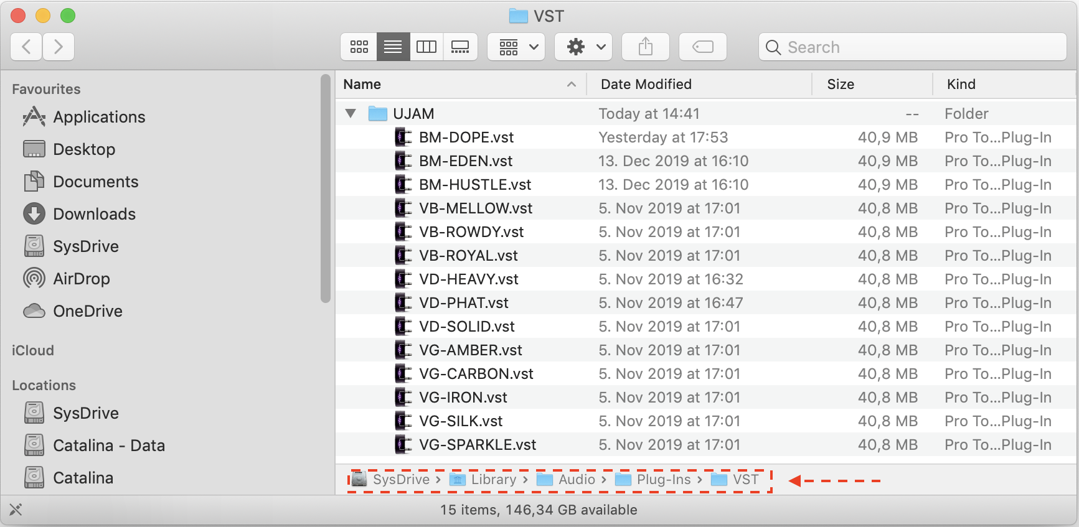Select the BM-EDEN.vst file

tap(705, 161)
